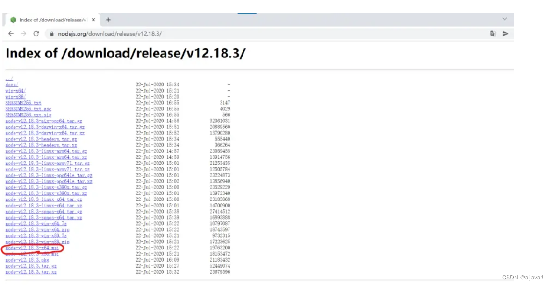Click the file size 566
This screenshot has width=551, height=285.
226,115
